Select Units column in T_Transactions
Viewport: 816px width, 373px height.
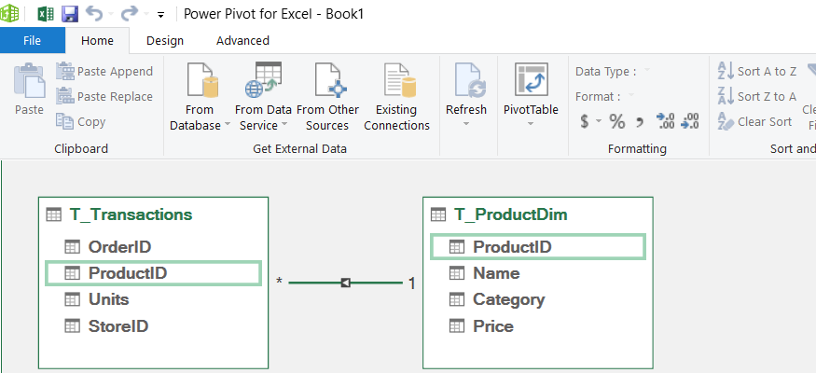point(154,299)
